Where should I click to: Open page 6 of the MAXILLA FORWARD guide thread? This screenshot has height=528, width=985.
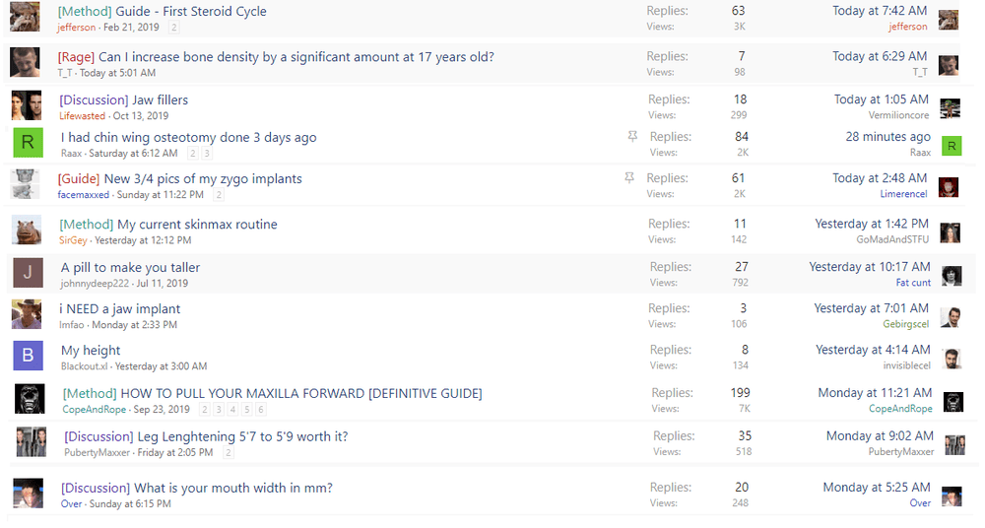[x=261, y=409]
